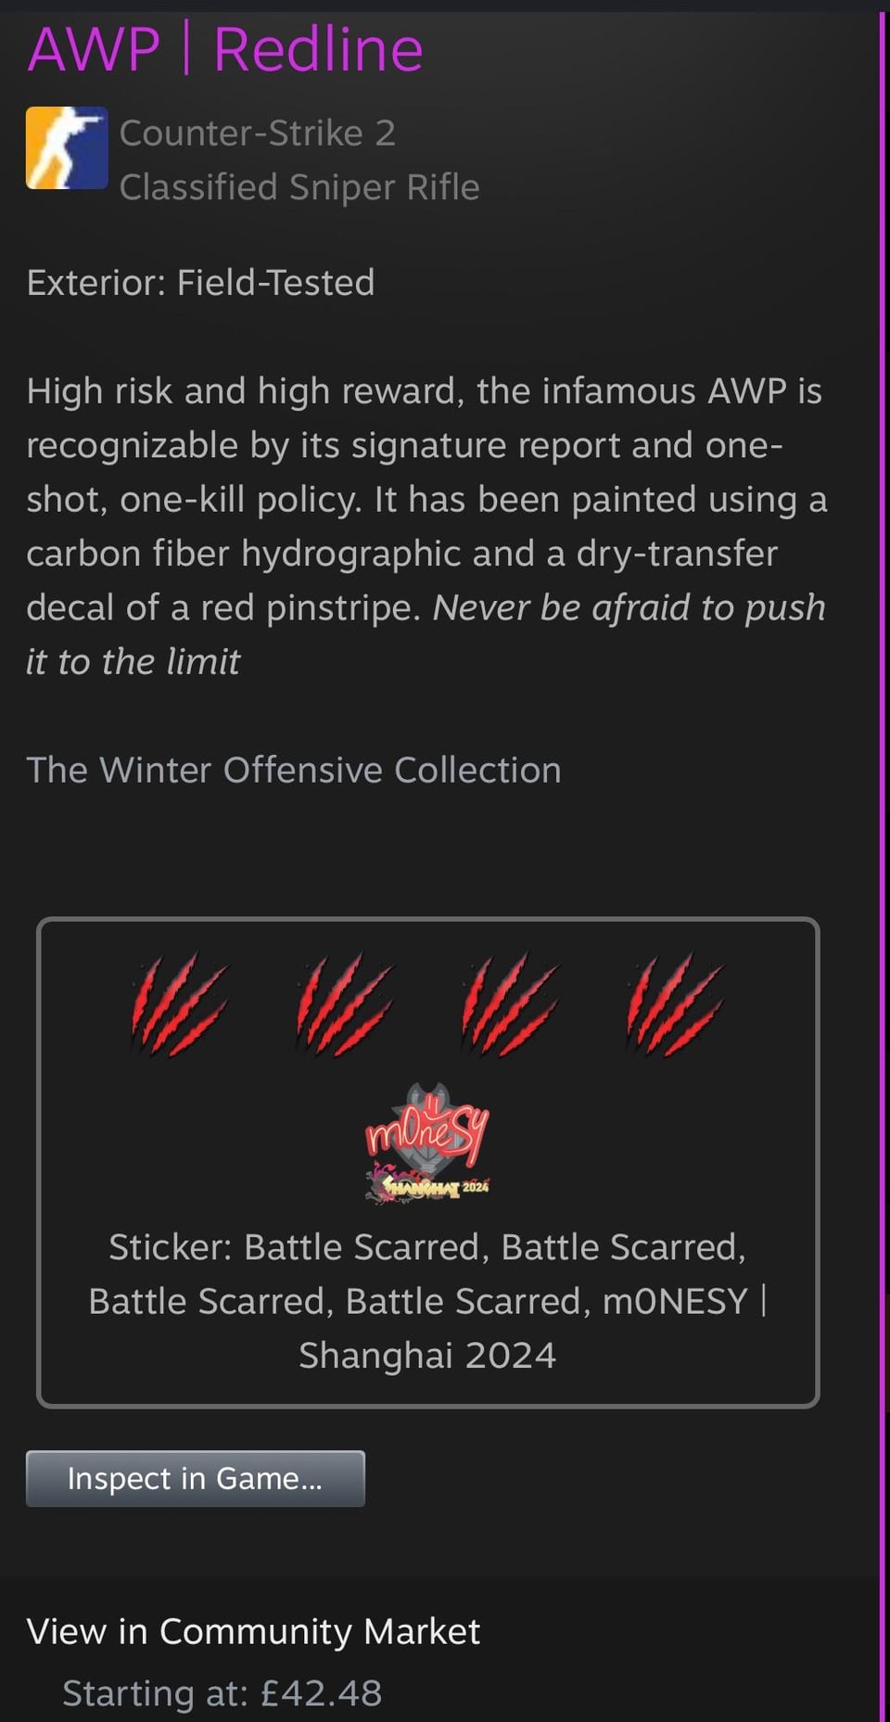Click the m0NESY Shanghai 2024 sticker
Viewport: 890px width, 1722px height.
pyautogui.click(x=427, y=1143)
